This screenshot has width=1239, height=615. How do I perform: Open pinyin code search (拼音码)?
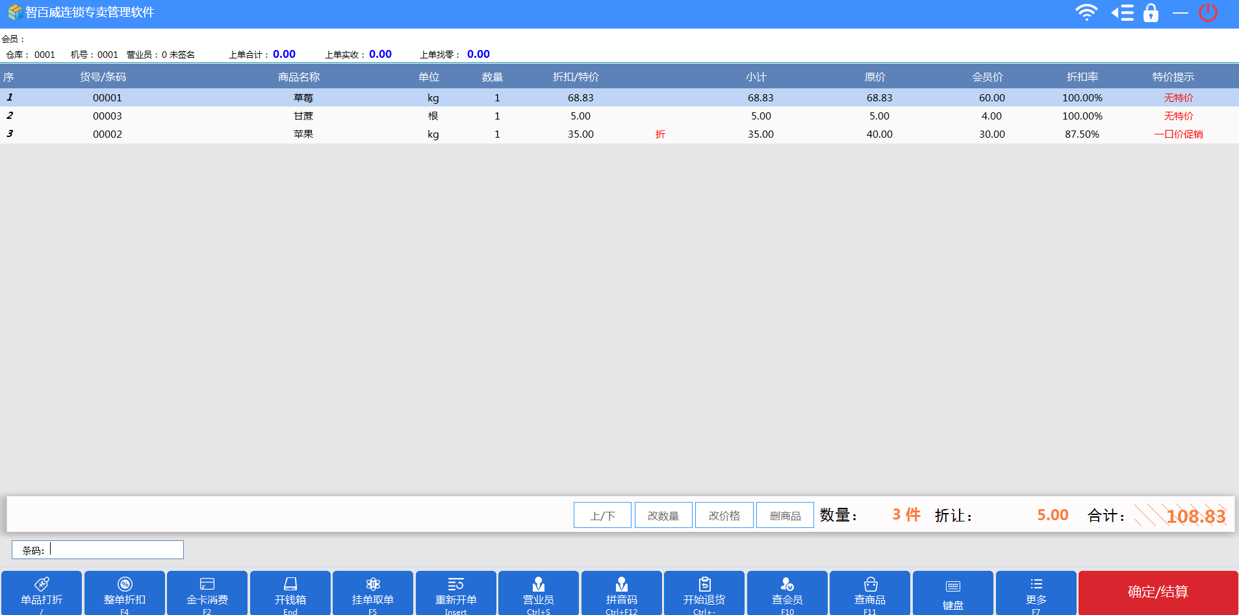(x=621, y=584)
